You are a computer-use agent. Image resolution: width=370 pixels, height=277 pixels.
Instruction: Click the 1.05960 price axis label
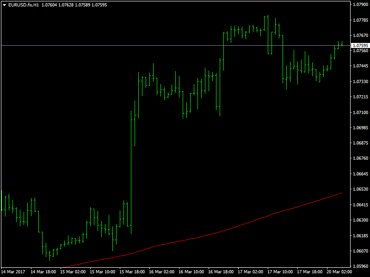[x=360, y=266]
